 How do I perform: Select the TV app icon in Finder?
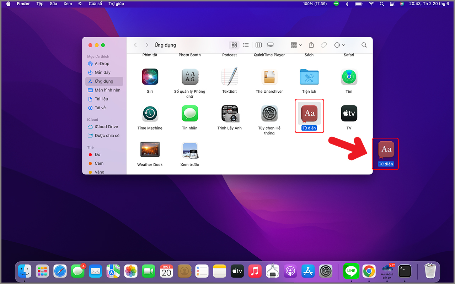pos(349,113)
